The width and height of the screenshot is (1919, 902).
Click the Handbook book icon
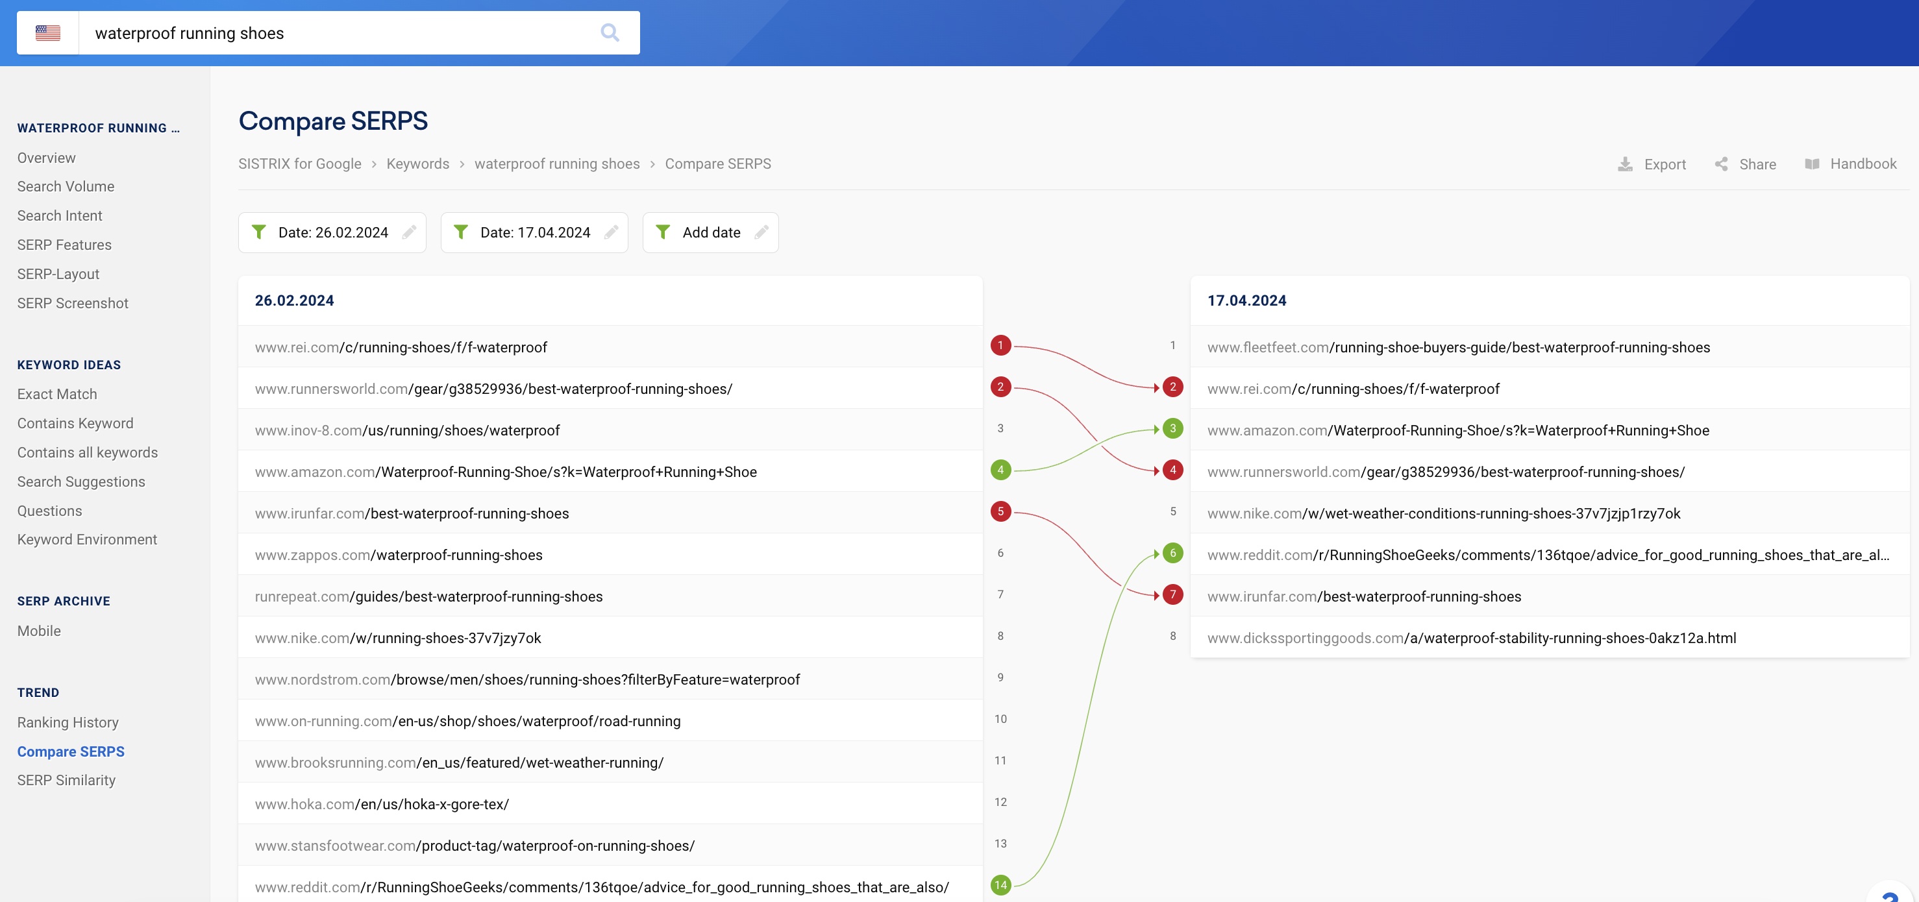coord(1812,164)
